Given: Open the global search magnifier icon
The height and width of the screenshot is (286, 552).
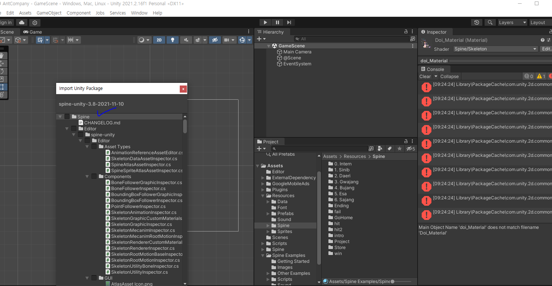Looking at the screenshot, I should 490,22.
